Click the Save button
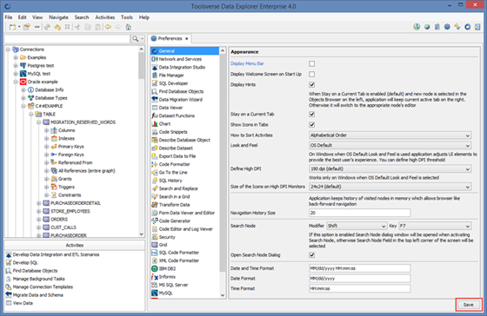The height and width of the screenshot is (316, 487). (x=469, y=305)
